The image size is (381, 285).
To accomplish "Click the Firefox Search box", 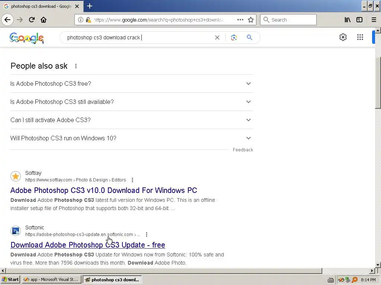I will click(x=288, y=20).
